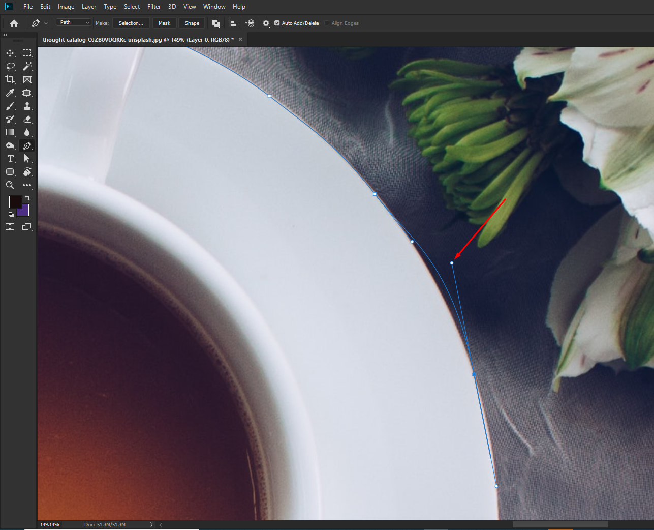
Task: Select the Rotate View hand tool
Action: (27, 172)
